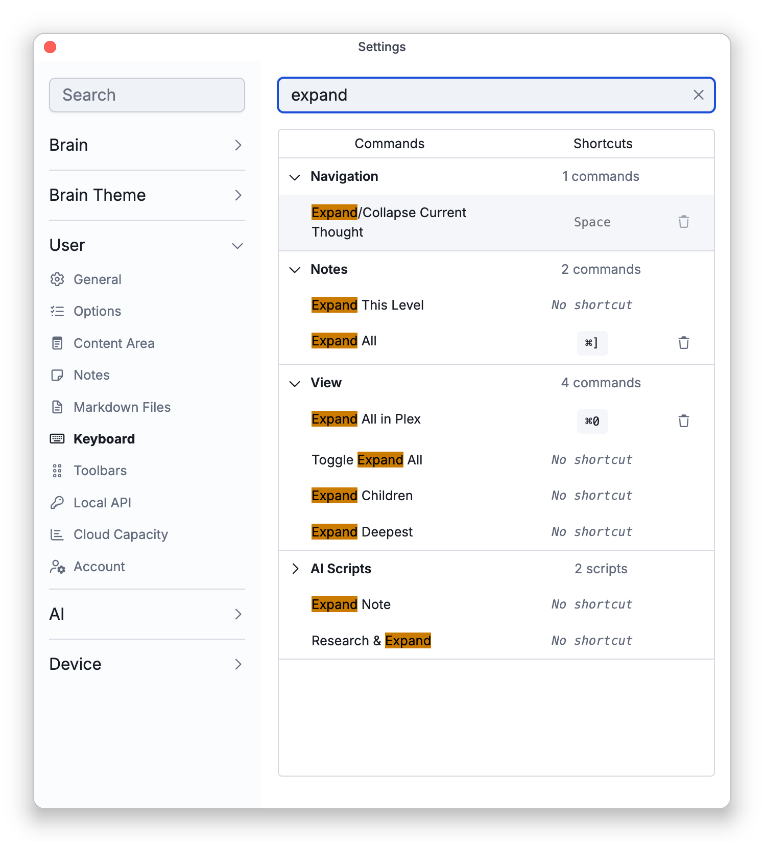764x842 pixels.
Task: Click the command filter field containing expand
Action: 496,95
